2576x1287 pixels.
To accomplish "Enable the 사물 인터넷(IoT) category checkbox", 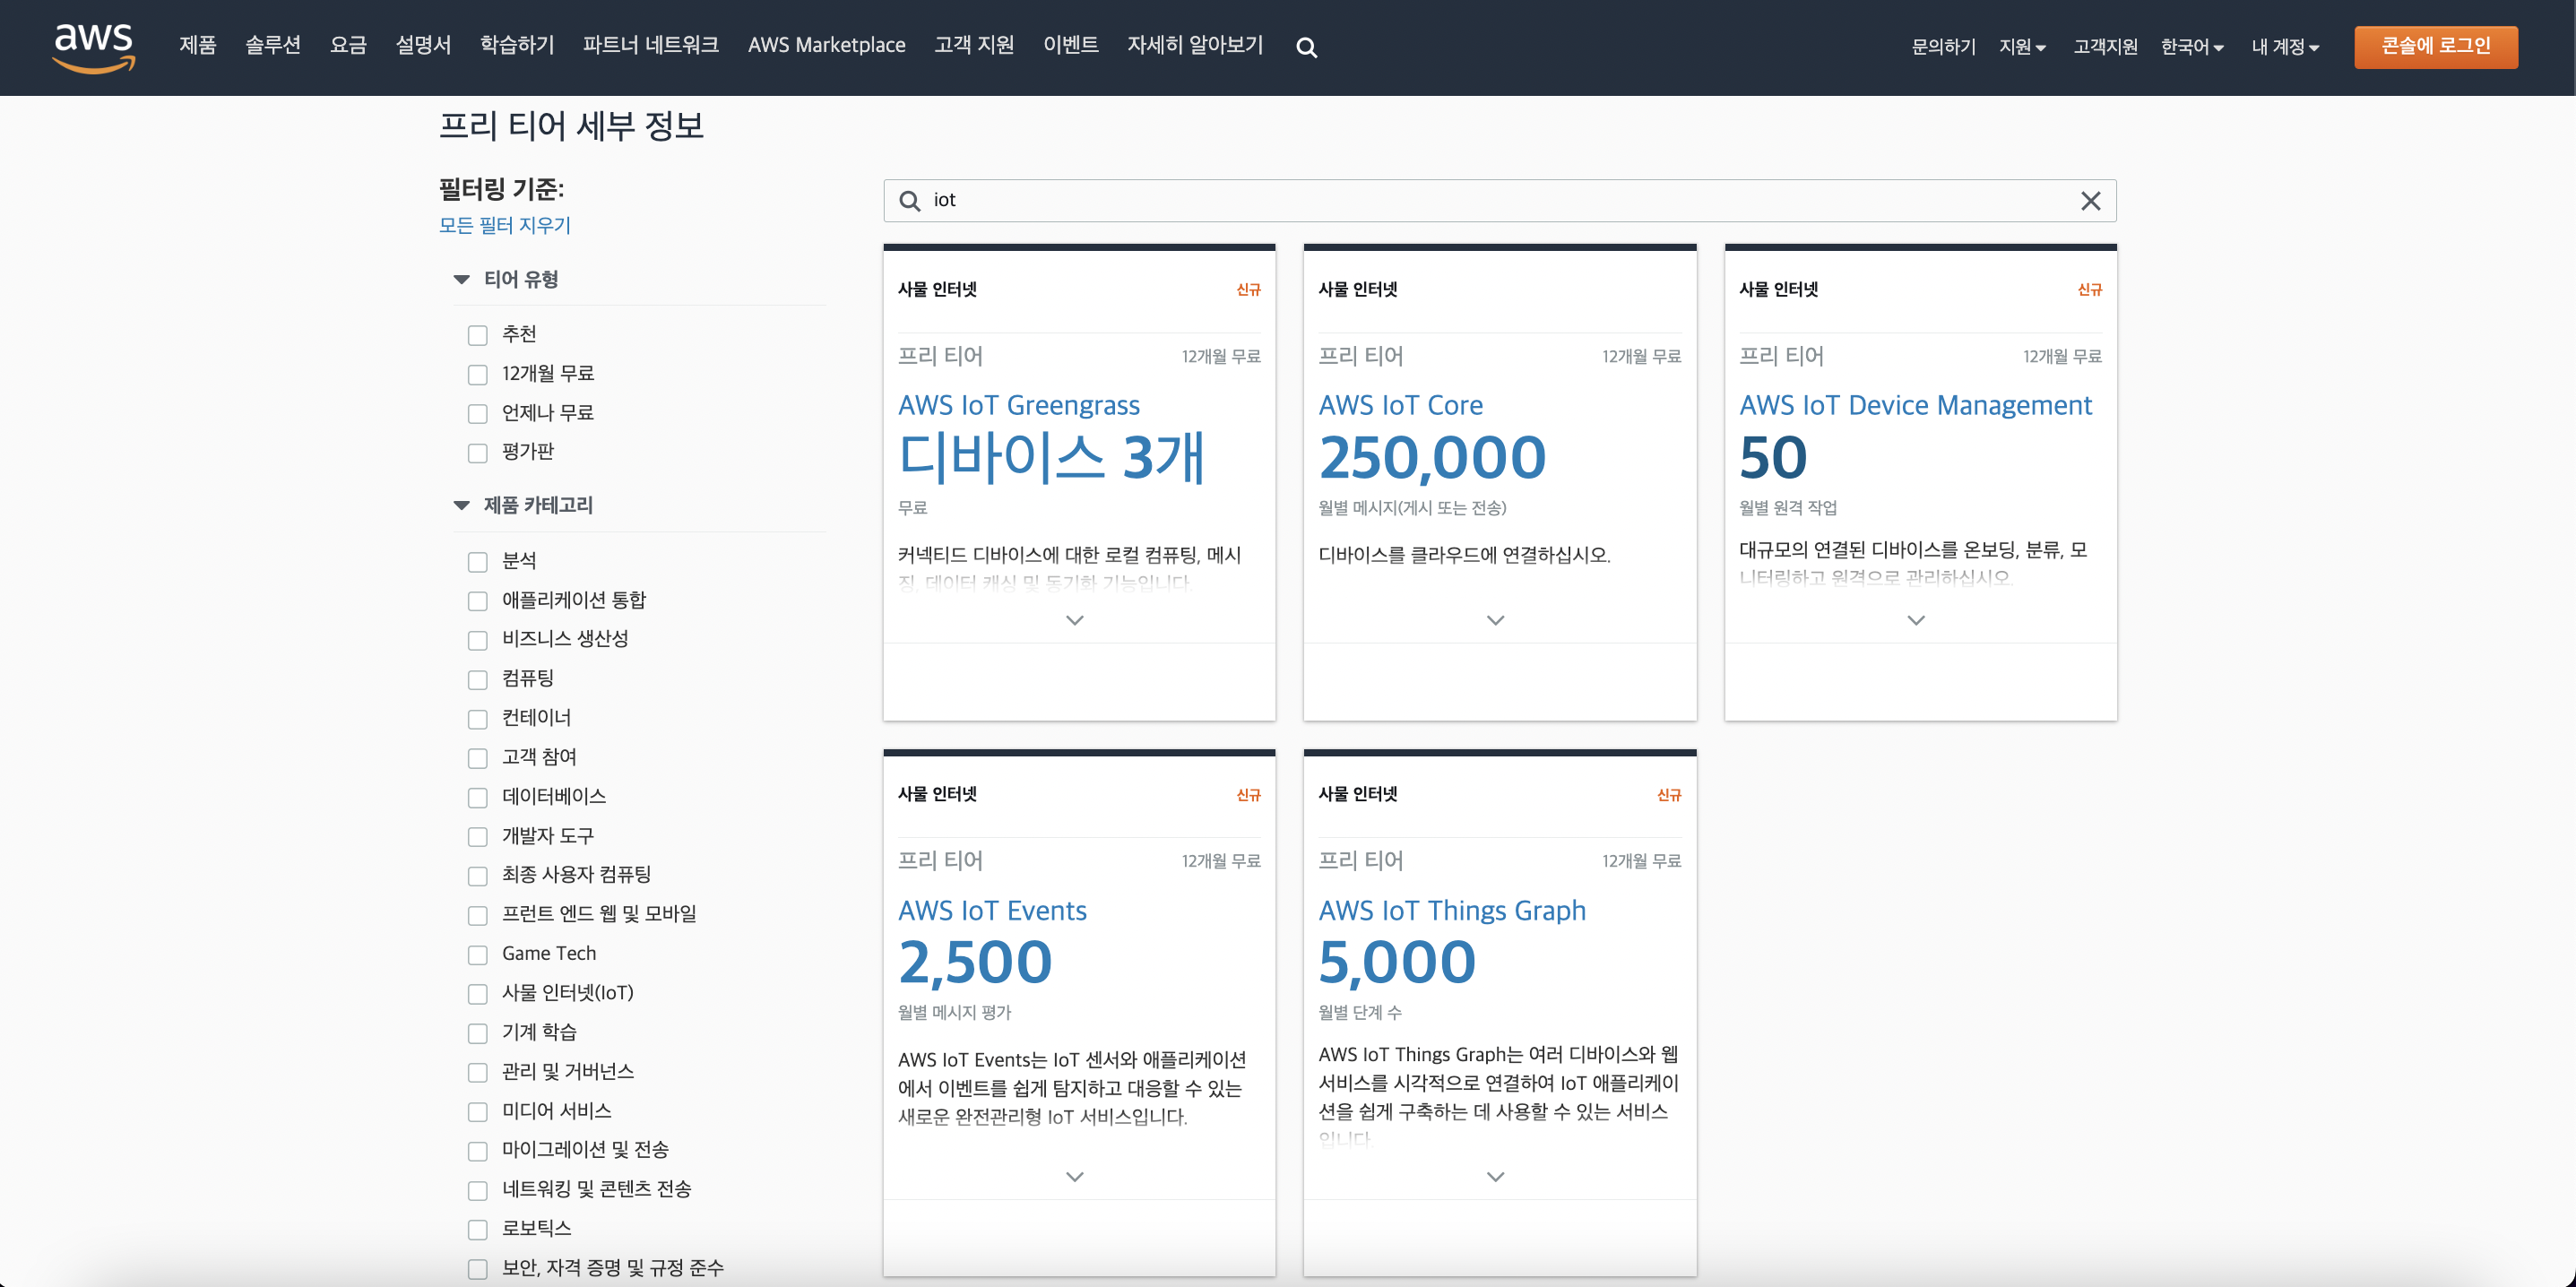I will (x=478, y=993).
